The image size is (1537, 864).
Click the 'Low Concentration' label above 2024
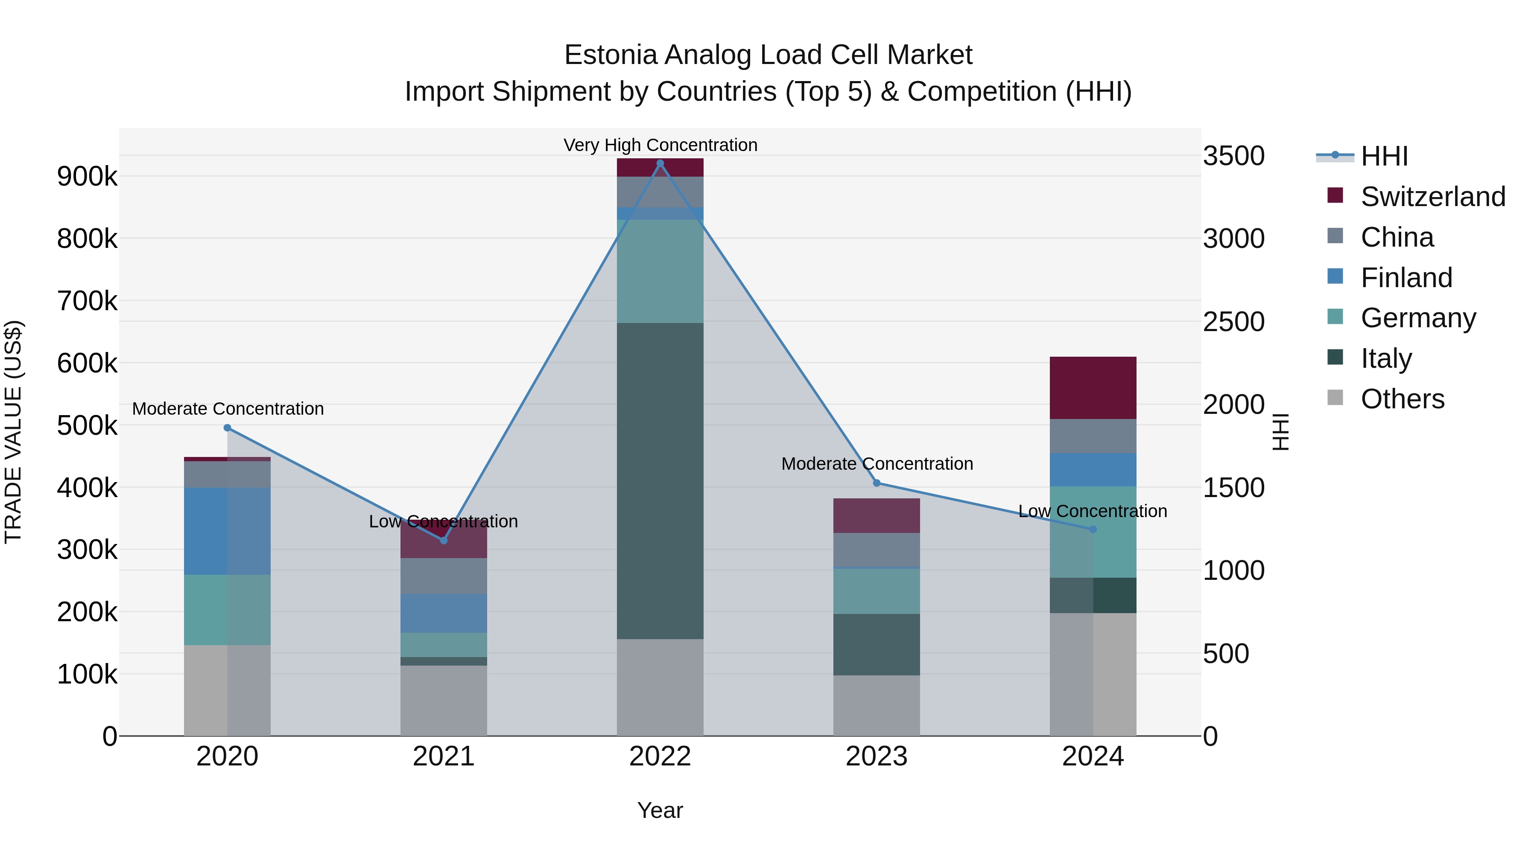pos(1093,511)
